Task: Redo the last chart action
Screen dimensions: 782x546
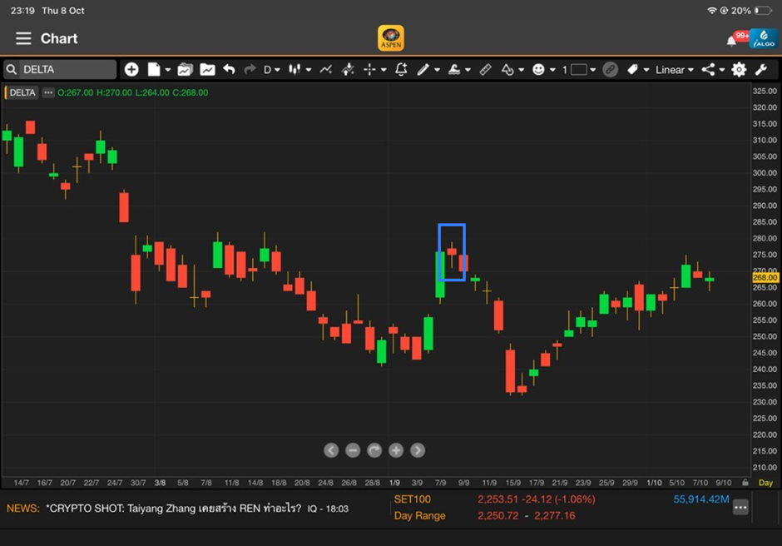Action: click(250, 69)
